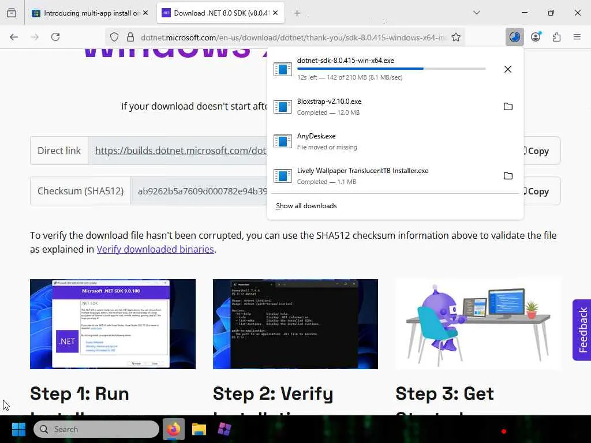Screen dimensions: 591x443
Task: View site security lock information
Action: [x=130, y=37]
